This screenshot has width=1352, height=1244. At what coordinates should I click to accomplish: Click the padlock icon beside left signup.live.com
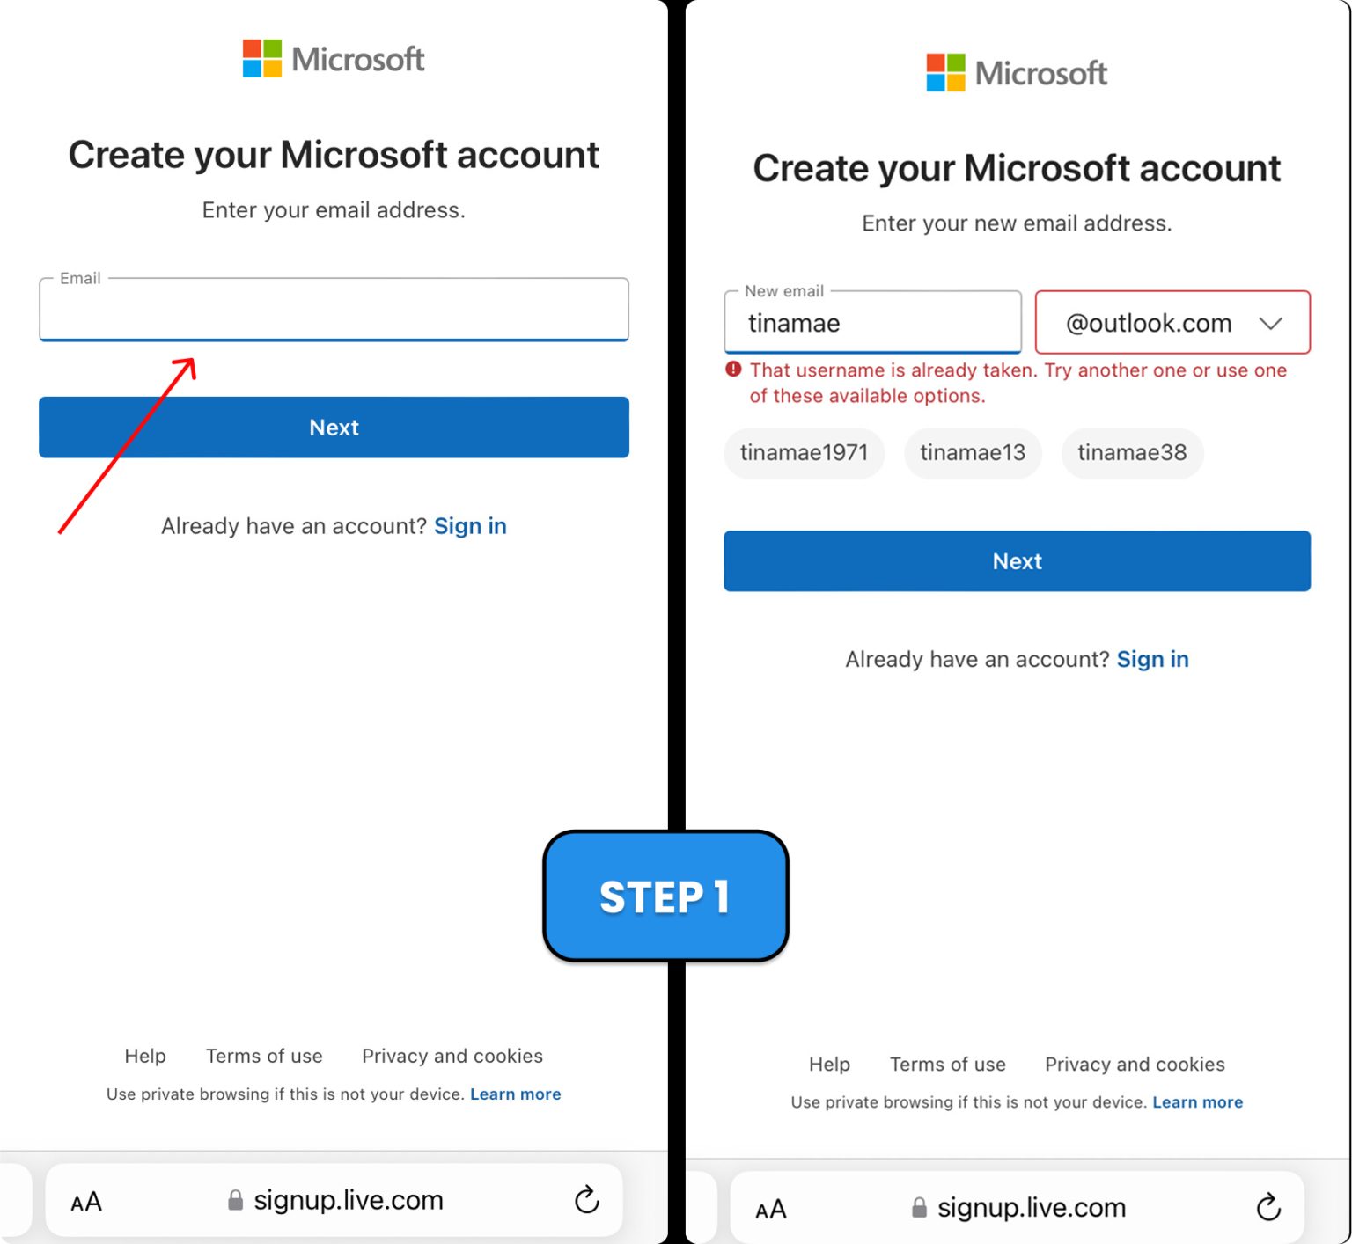(234, 1199)
